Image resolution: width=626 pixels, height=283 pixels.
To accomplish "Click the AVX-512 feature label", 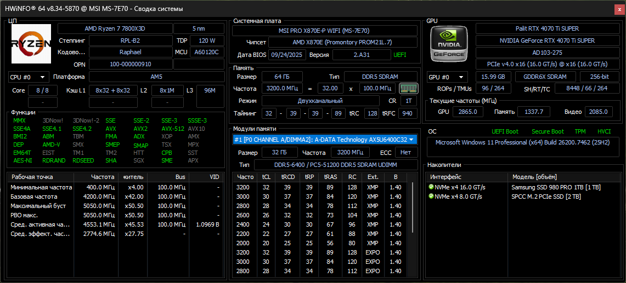I will pyautogui.click(x=172, y=129).
